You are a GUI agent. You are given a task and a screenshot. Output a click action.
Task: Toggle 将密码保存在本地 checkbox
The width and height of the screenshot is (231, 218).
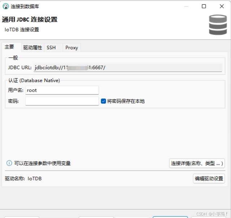point(103,101)
